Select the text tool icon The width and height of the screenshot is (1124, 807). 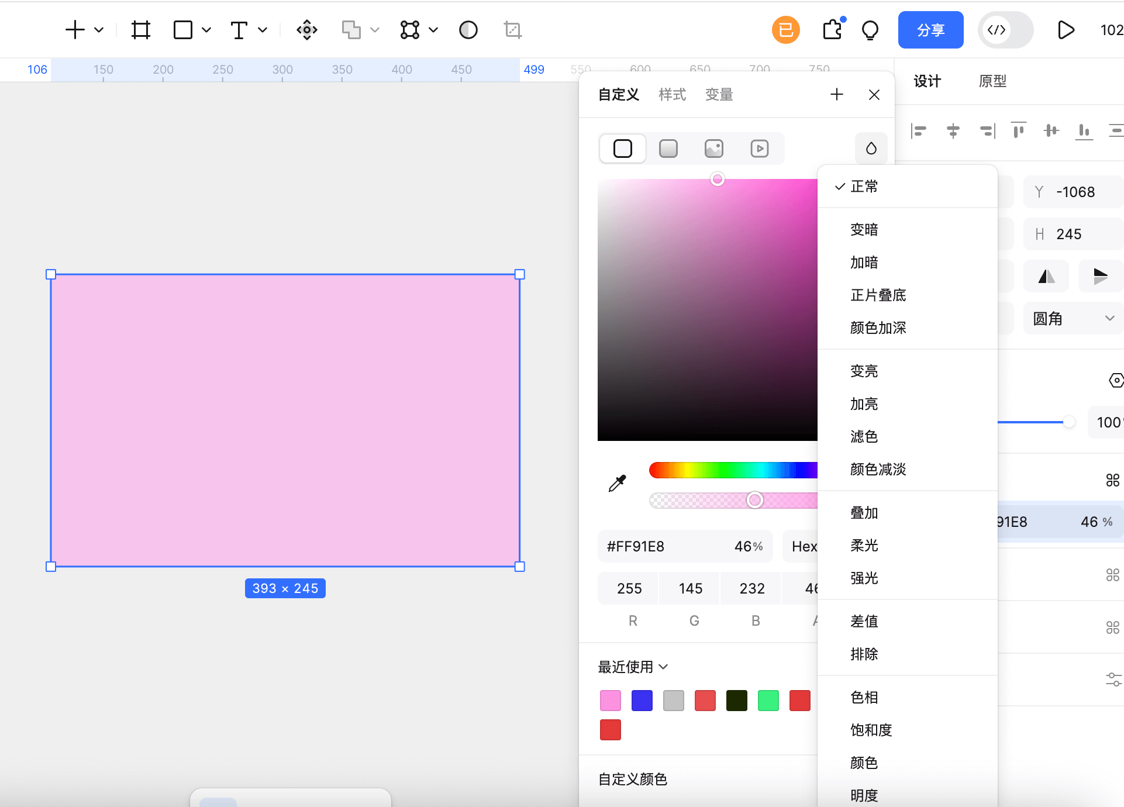pos(239,30)
